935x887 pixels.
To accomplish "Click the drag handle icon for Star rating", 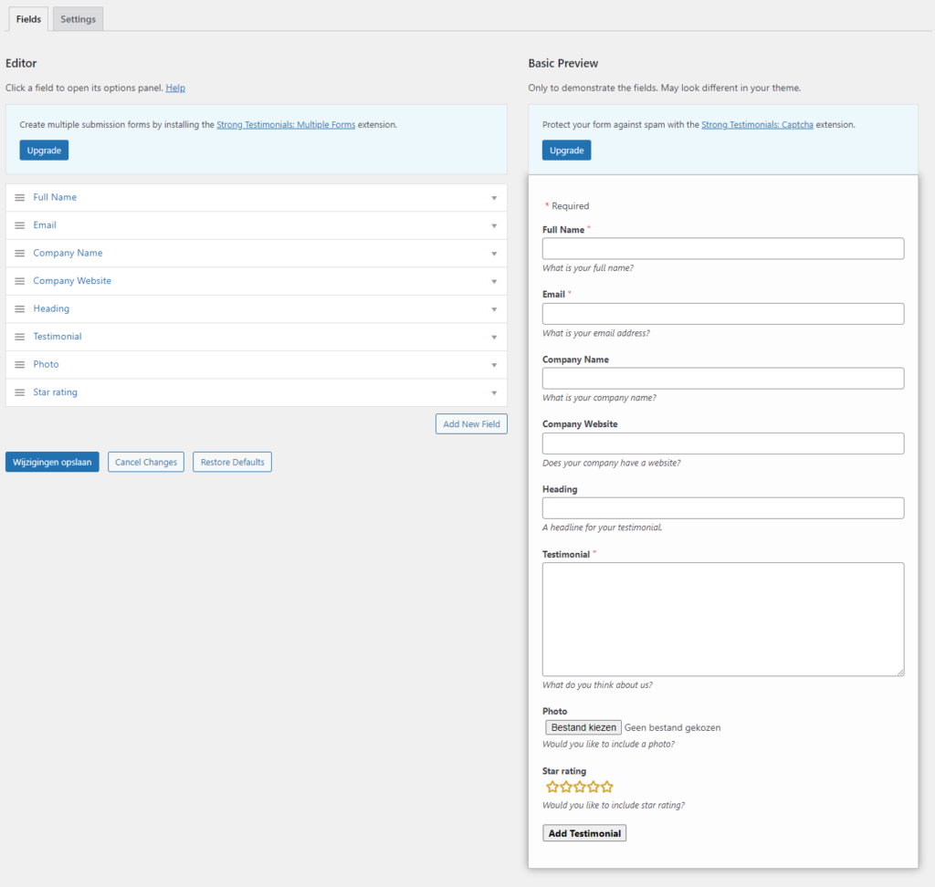I will click(x=20, y=392).
